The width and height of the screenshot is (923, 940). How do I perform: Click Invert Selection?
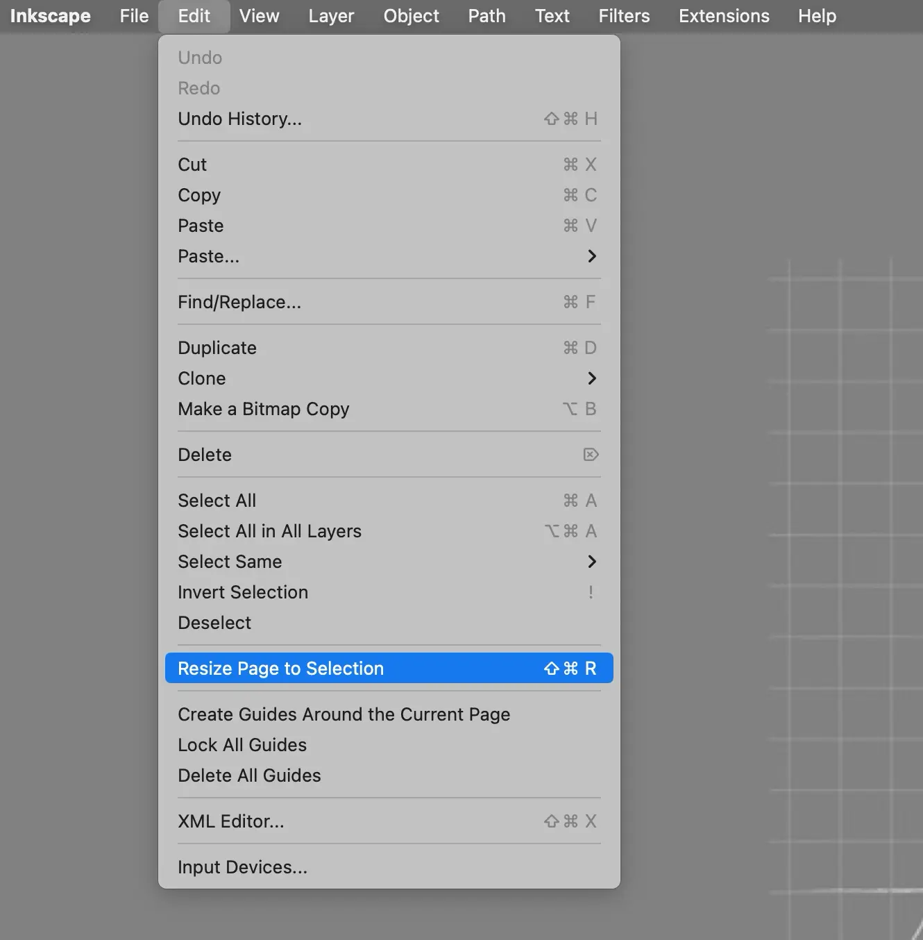(243, 592)
